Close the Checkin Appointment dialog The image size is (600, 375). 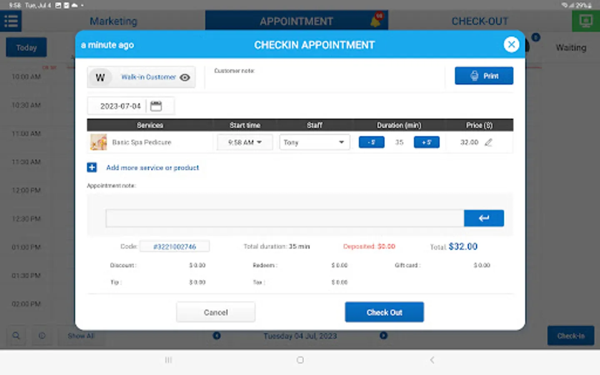click(x=511, y=45)
